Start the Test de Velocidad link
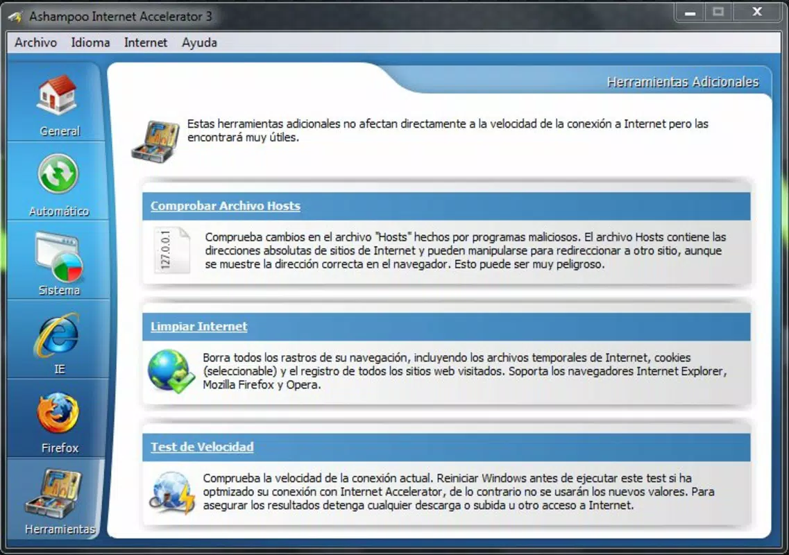 [x=202, y=447]
